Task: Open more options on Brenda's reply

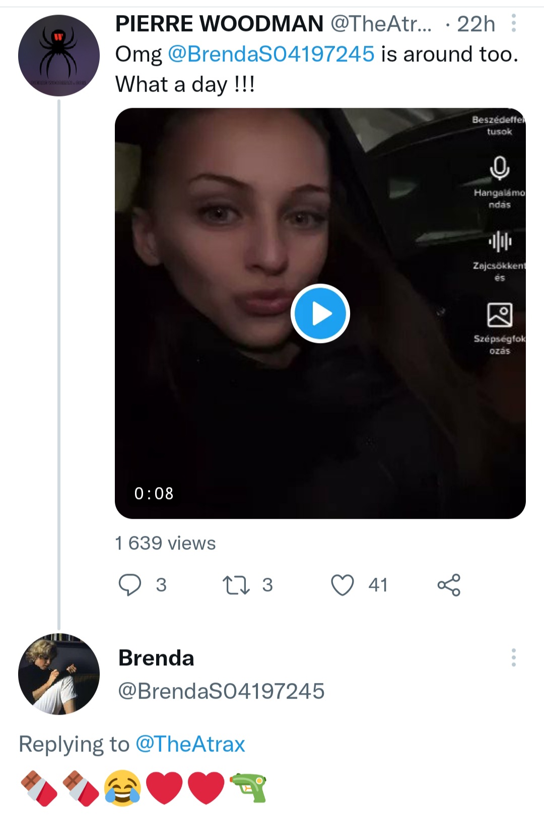Action: pyautogui.click(x=513, y=658)
